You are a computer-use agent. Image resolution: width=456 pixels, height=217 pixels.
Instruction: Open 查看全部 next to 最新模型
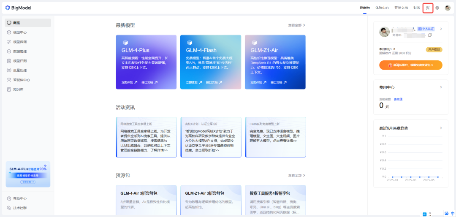(296, 25)
